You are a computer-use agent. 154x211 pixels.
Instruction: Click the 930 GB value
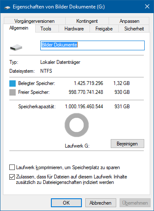pos(122,92)
